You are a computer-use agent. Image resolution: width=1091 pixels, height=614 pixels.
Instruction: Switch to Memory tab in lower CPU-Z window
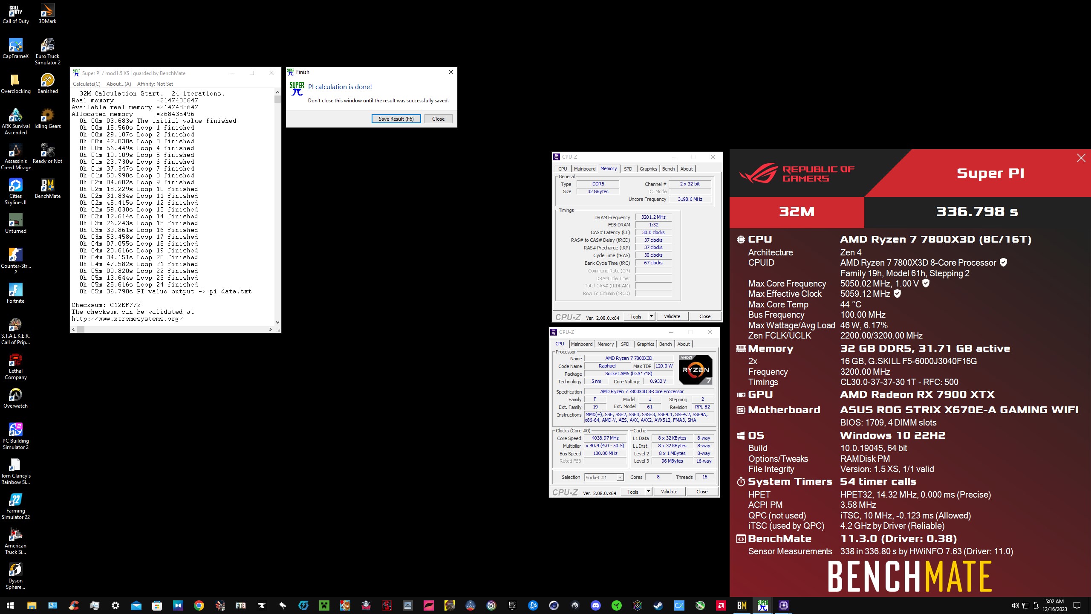coord(605,344)
